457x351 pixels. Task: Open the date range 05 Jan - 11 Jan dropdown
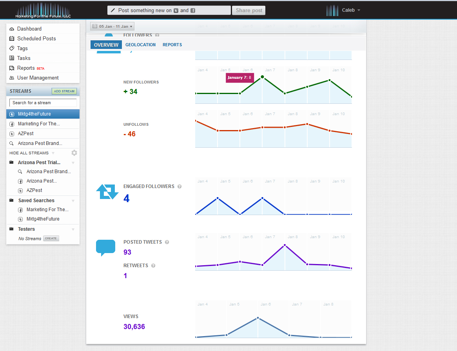(x=112, y=26)
